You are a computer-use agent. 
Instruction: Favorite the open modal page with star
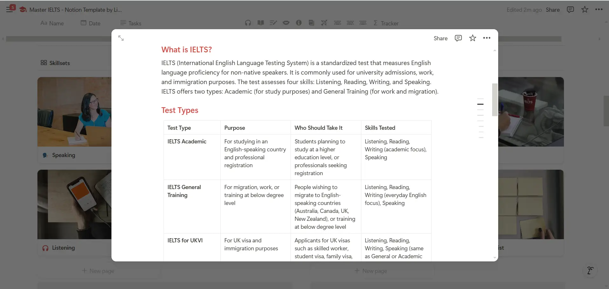tap(472, 38)
